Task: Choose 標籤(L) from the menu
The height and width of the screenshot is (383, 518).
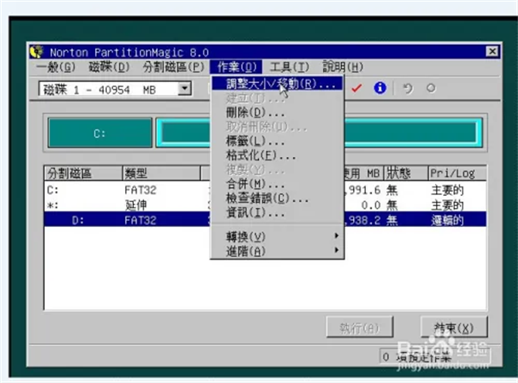Action: coord(277,141)
